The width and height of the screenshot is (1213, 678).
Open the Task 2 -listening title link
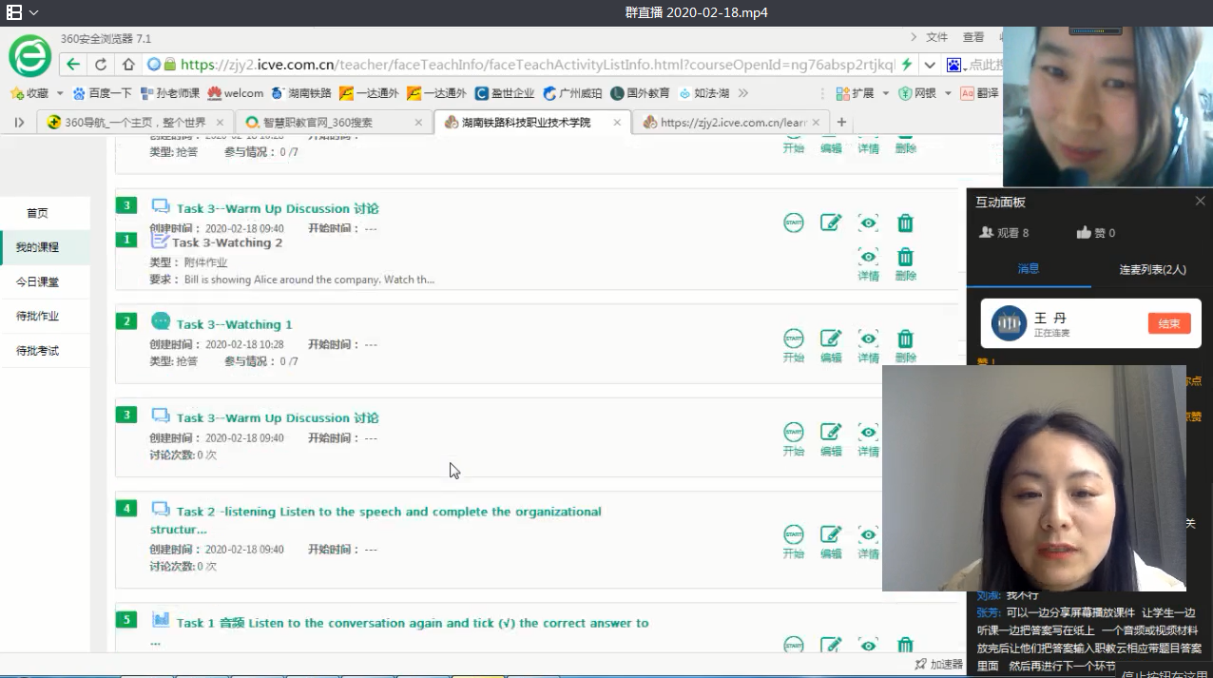click(x=375, y=520)
